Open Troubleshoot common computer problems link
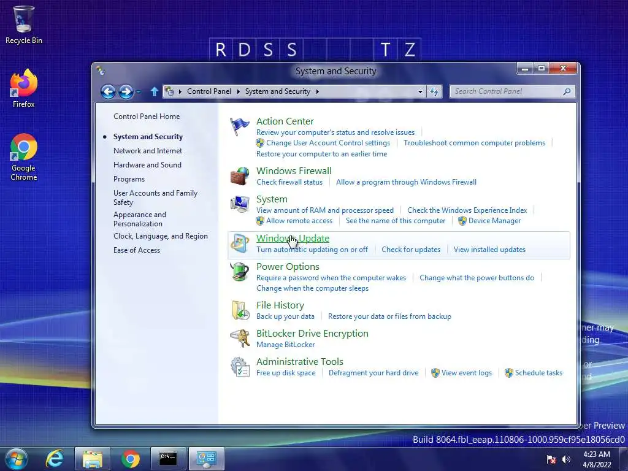The width and height of the screenshot is (628, 471). (x=474, y=143)
